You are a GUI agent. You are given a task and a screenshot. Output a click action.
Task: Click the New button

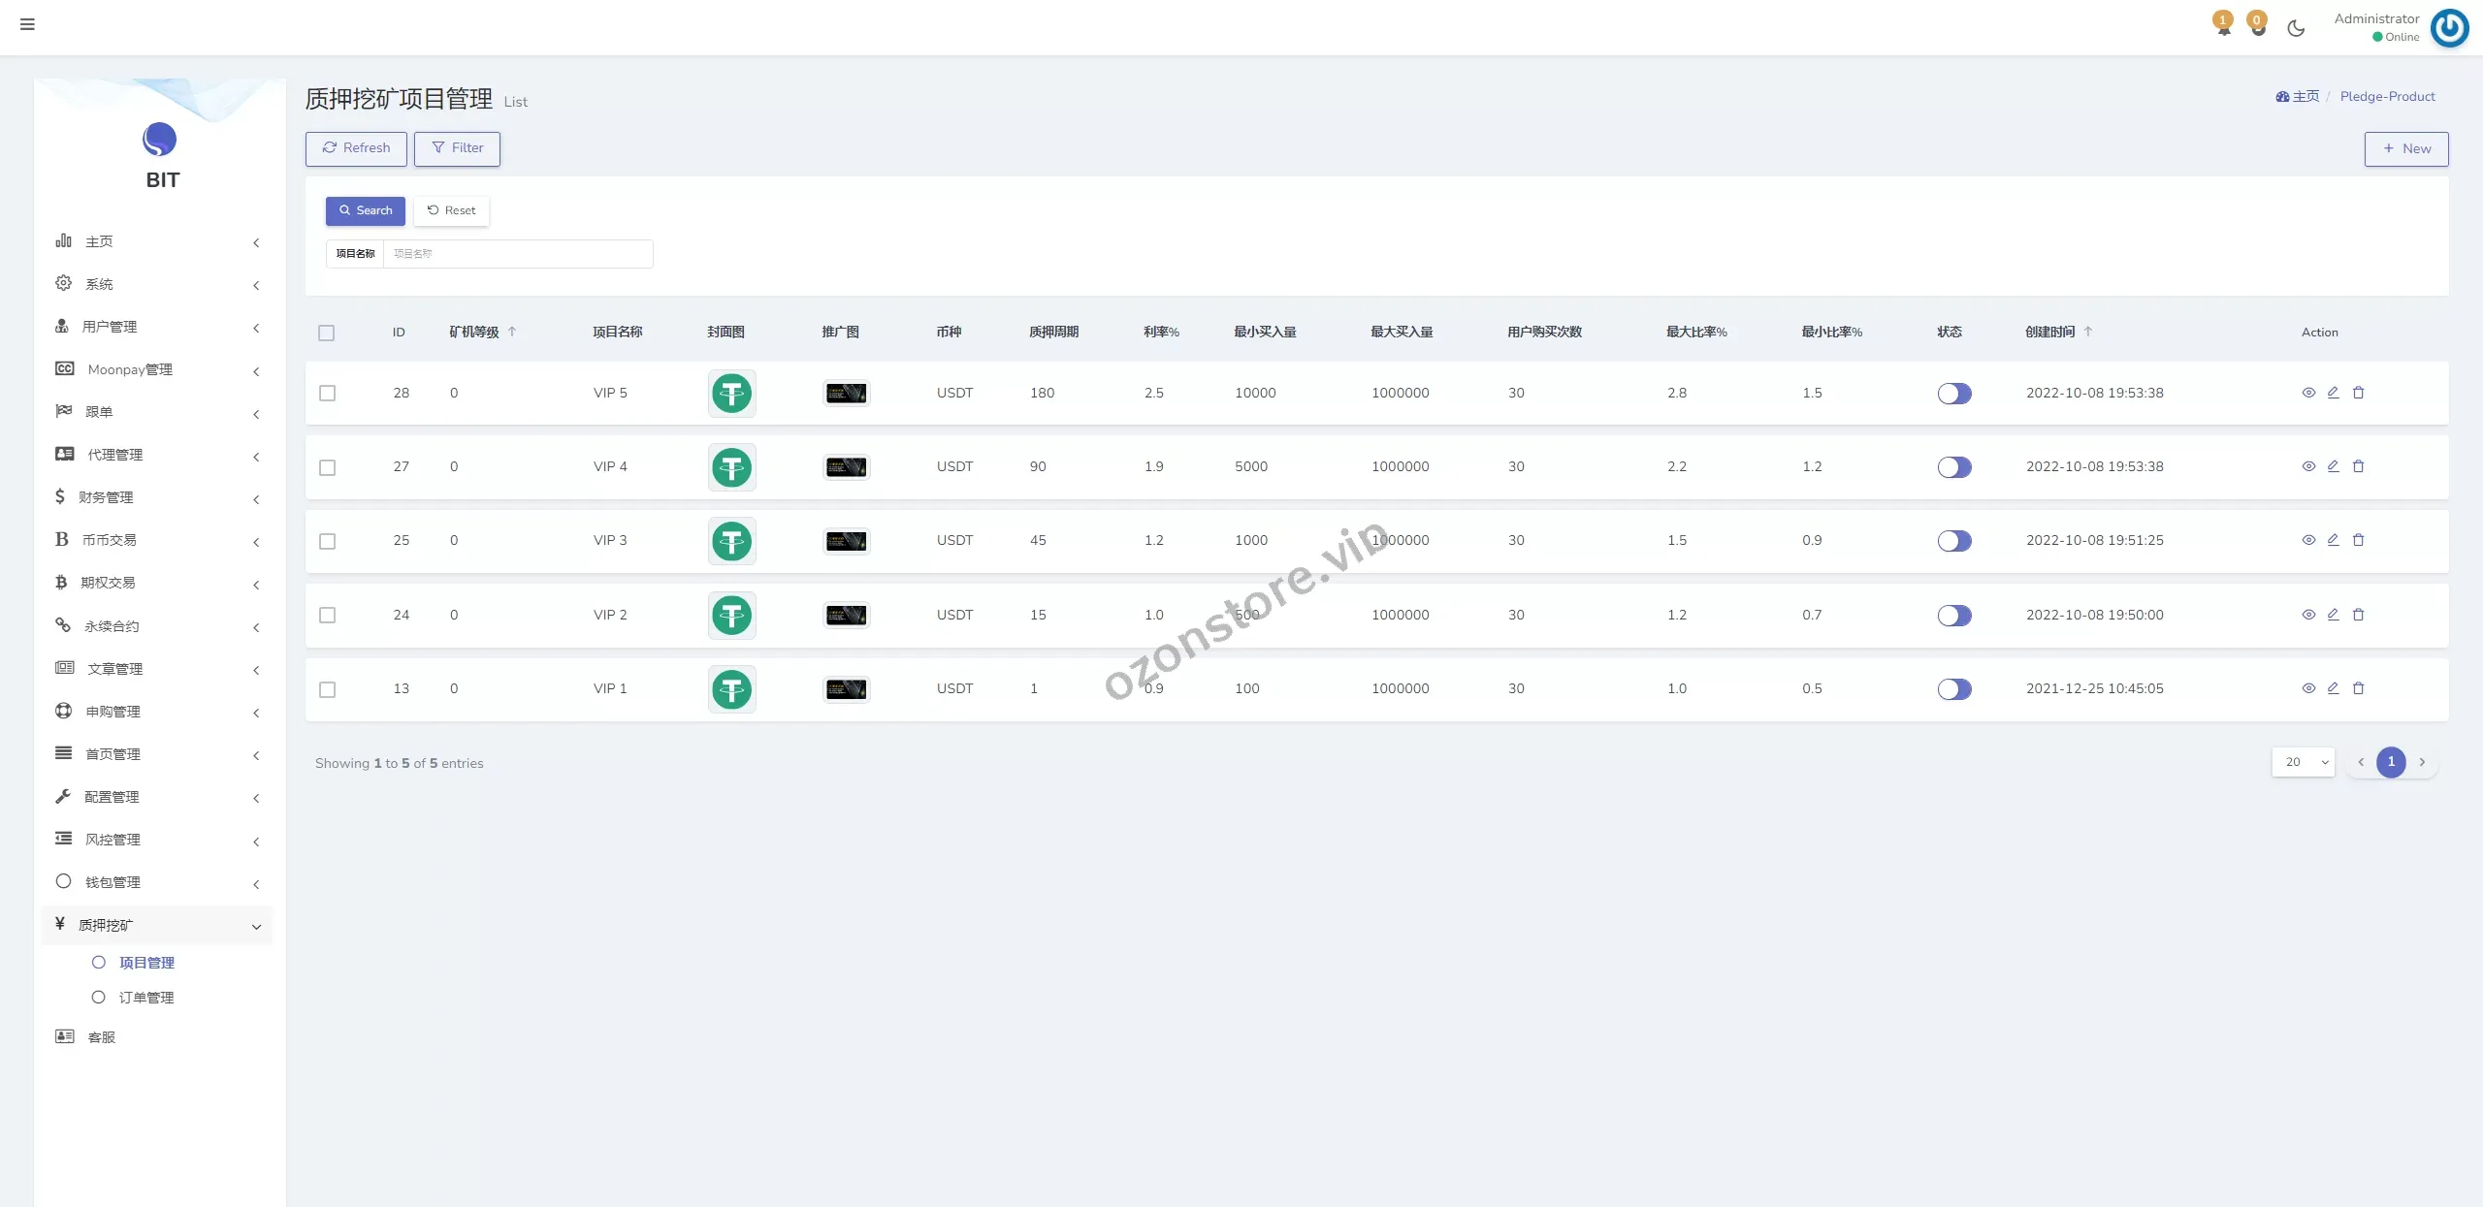point(2405,148)
